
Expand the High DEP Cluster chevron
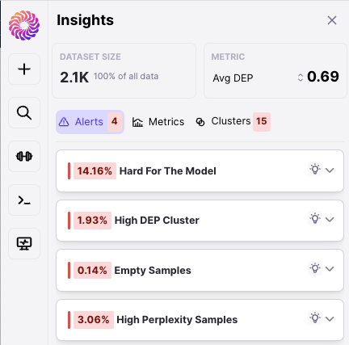330,220
